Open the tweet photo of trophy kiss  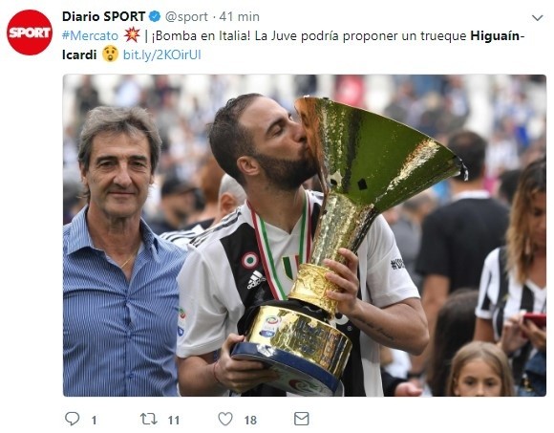[x=305, y=235]
